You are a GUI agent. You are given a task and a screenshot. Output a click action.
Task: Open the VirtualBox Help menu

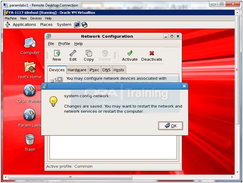point(48,18)
